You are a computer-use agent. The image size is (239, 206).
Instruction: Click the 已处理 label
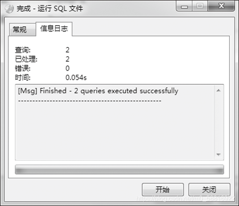[x=26, y=59]
